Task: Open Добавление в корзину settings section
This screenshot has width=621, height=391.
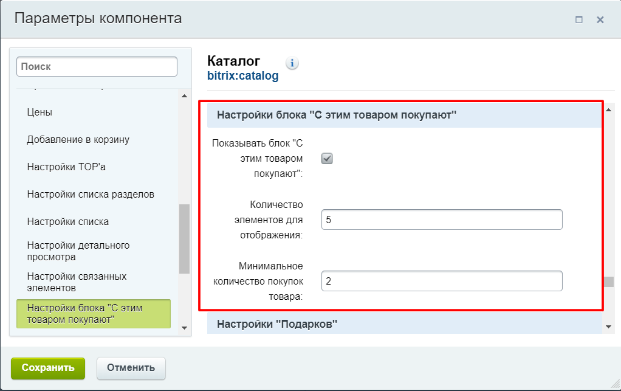Action: pos(78,139)
